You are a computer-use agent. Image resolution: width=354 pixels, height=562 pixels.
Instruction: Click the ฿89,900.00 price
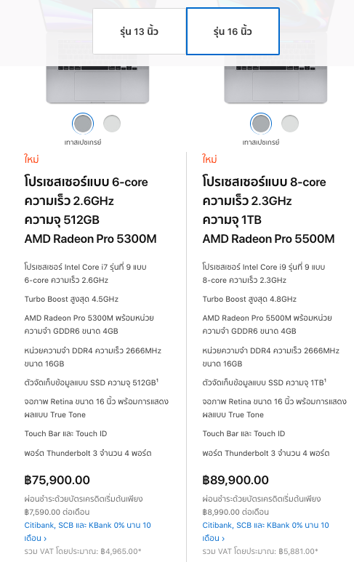click(236, 480)
